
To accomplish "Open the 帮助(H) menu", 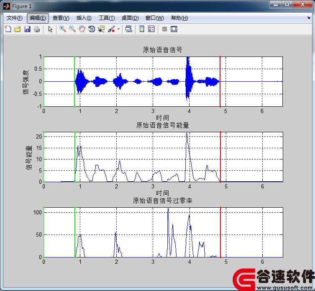I will click(179, 18).
